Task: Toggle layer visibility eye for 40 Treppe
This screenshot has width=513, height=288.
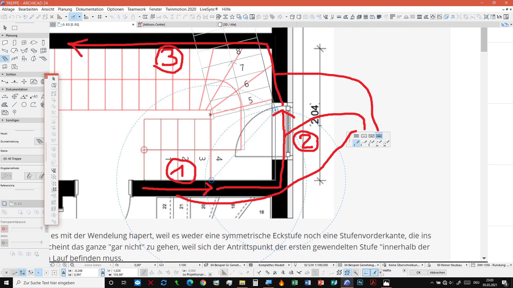Action: pyautogui.click(x=5, y=159)
